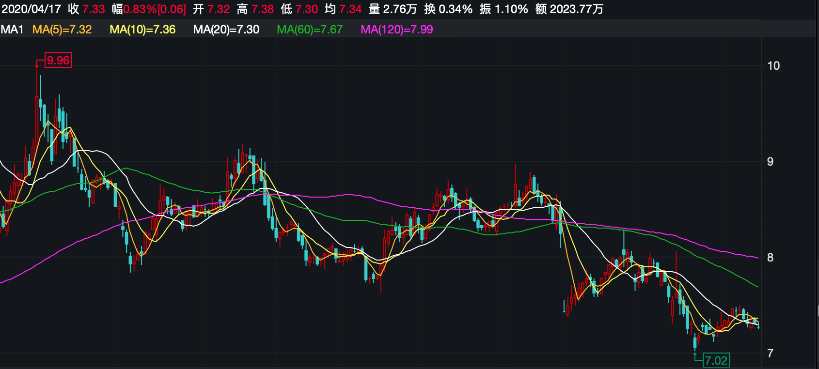Click the price axis label 9
819x369 pixels.
771,162
